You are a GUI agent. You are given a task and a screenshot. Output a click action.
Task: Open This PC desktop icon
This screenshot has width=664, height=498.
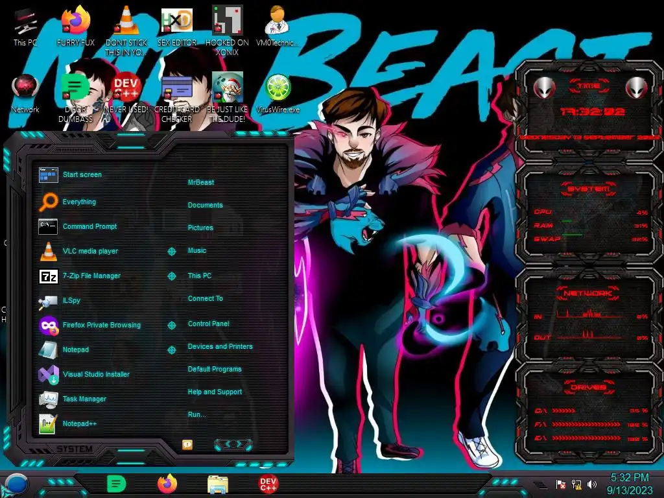(25, 27)
